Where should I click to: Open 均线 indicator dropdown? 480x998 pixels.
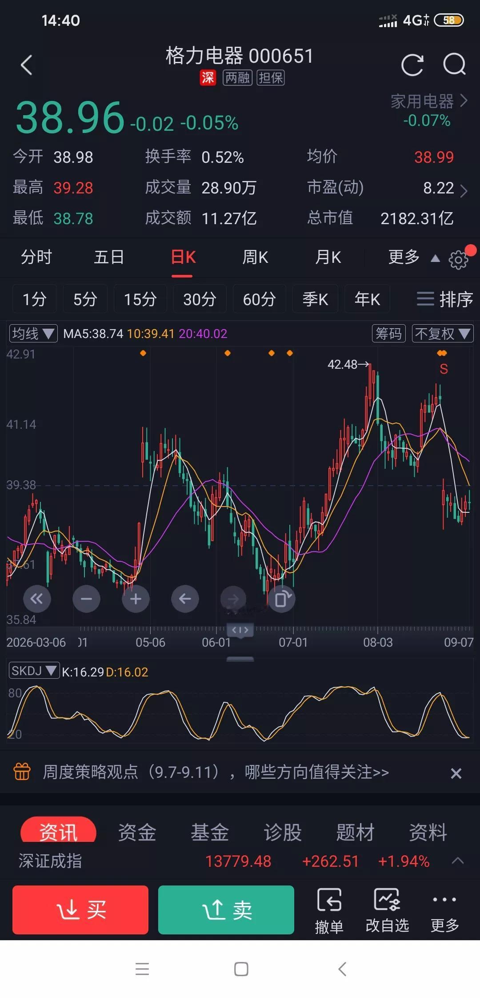[x=33, y=334]
